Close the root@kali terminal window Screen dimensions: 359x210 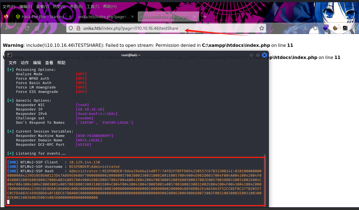pos(264,55)
